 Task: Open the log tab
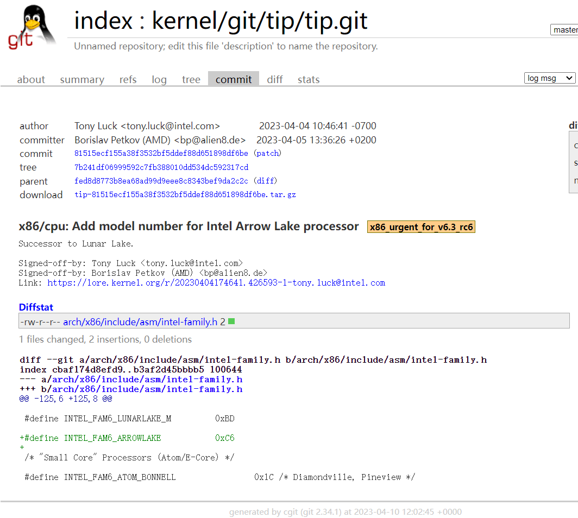pyautogui.click(x=159, y=79)
